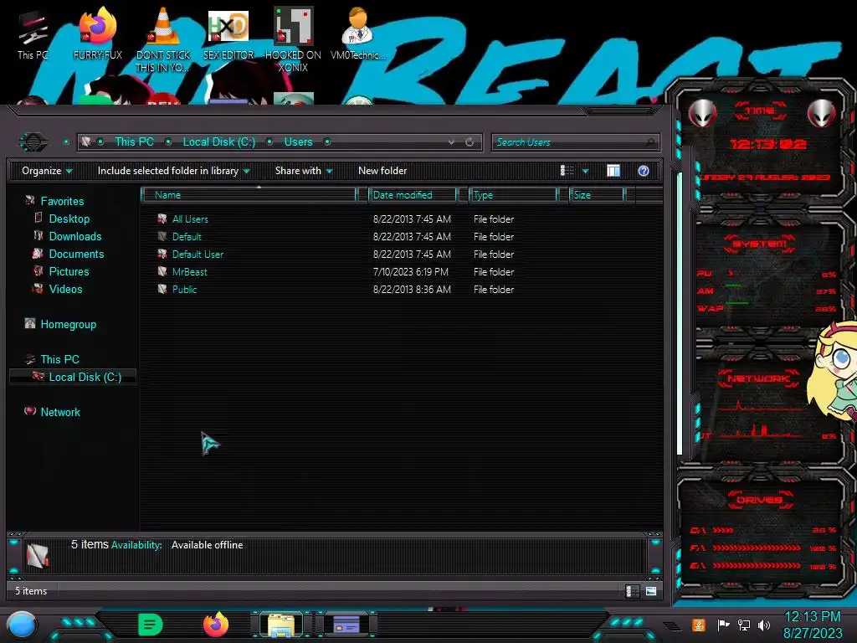
Task: Open the purple window app on taskbar
Action: pos(346,625)
